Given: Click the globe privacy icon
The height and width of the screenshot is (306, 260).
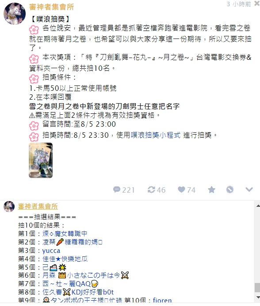Looking at the screenshot, I should click(x=230, y=190).
